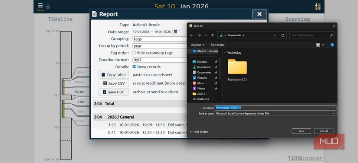Click the Save button
Screen dimensions: 358x163
tap(301, 131)
